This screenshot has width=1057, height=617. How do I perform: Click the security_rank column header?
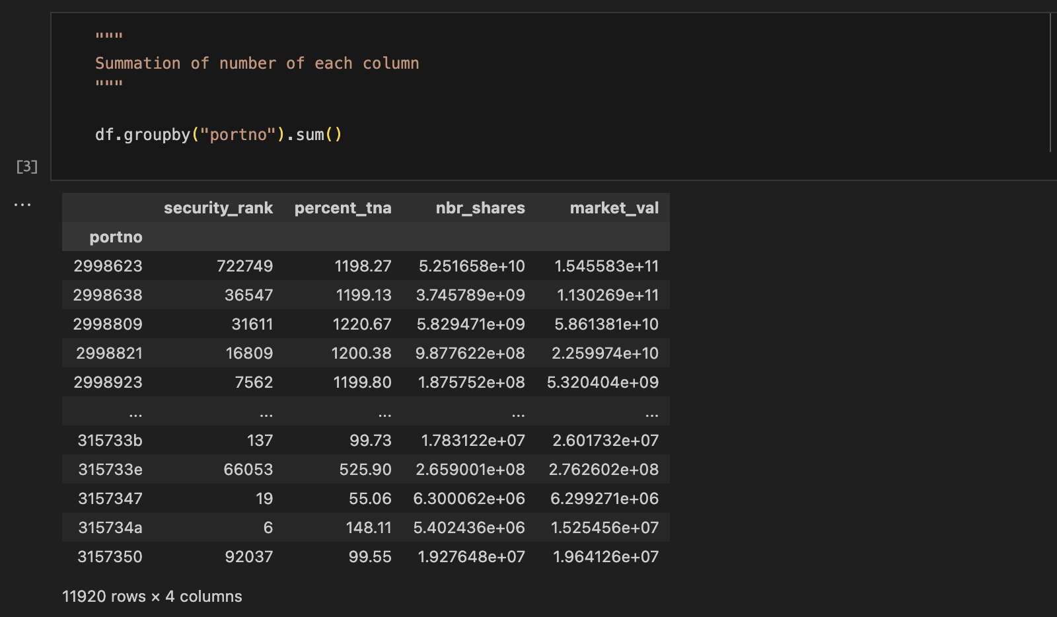tap(218, 208)
